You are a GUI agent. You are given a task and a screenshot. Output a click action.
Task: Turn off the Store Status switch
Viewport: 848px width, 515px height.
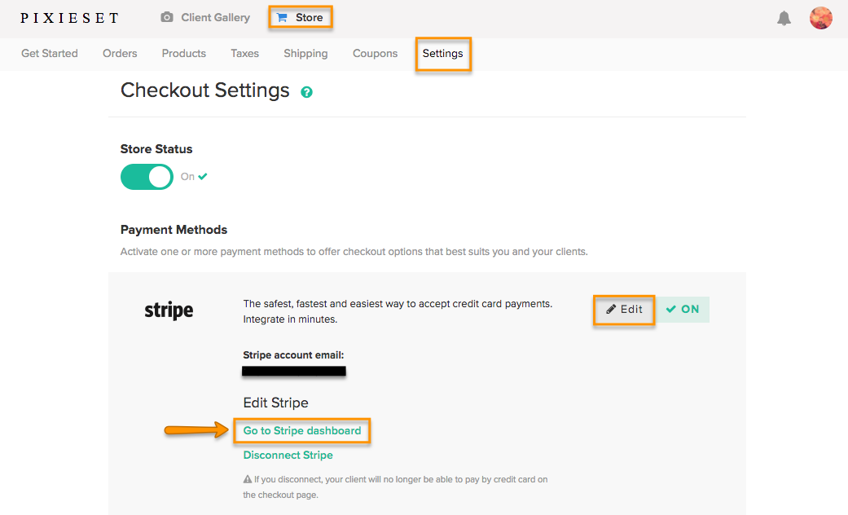[147, 177]
